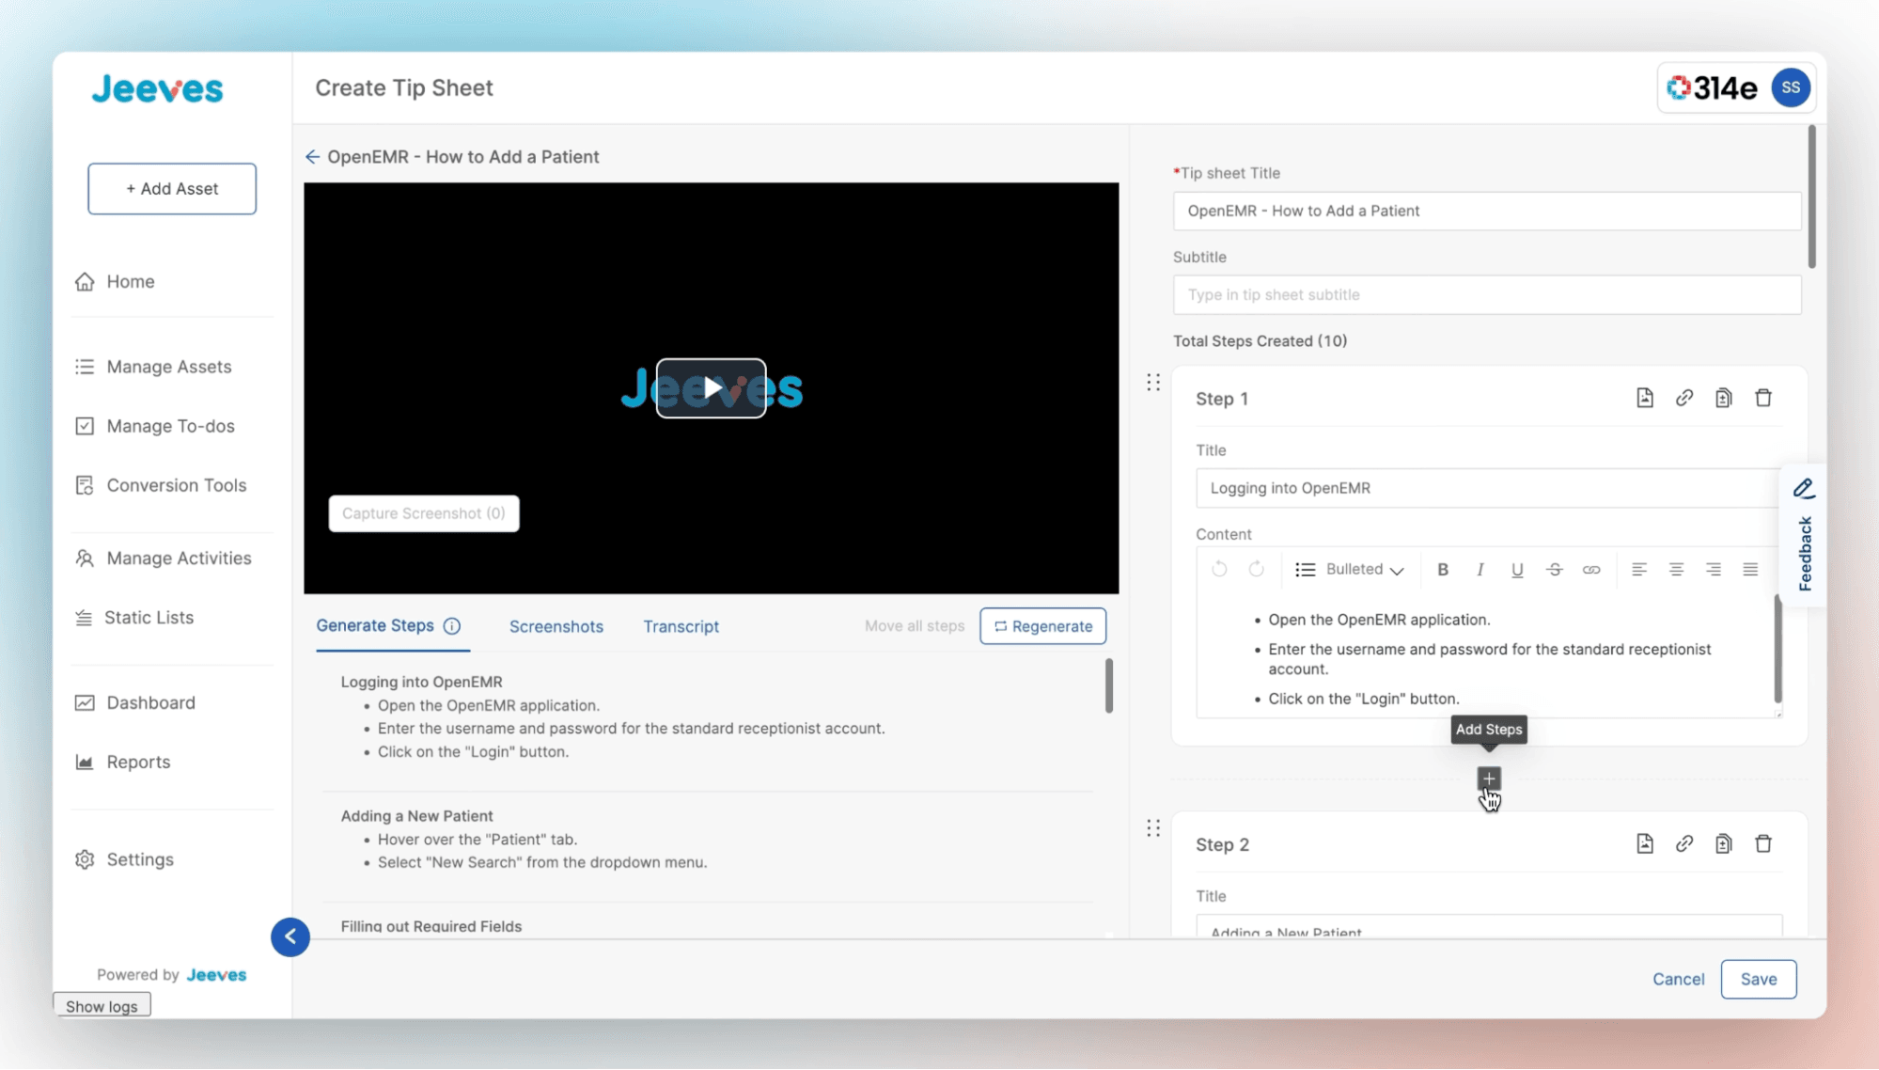Toggle italic formatting in content editor

(1480, 569)
